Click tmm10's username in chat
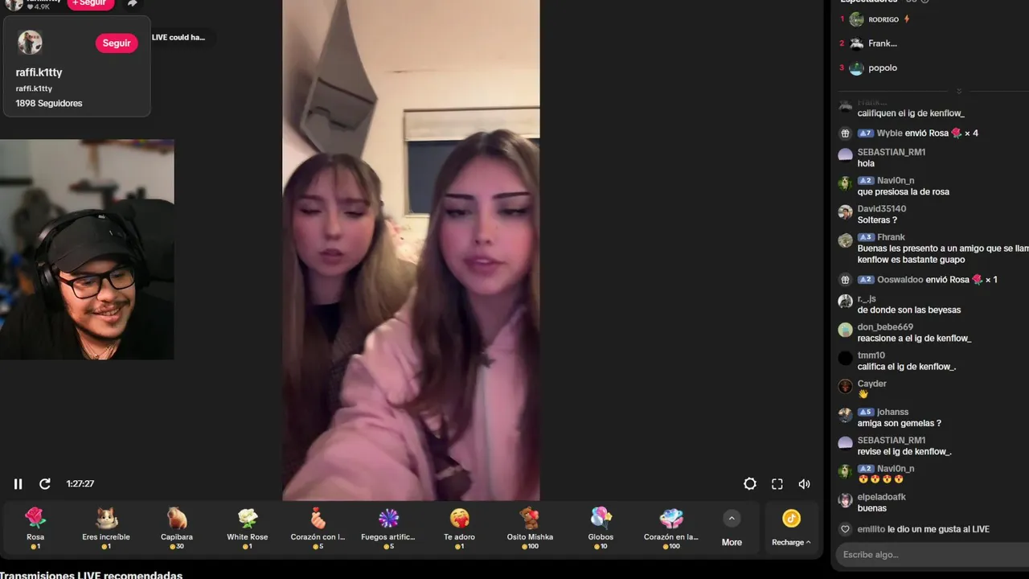This screenshot has height=579, width=1029. click(871, 355)
